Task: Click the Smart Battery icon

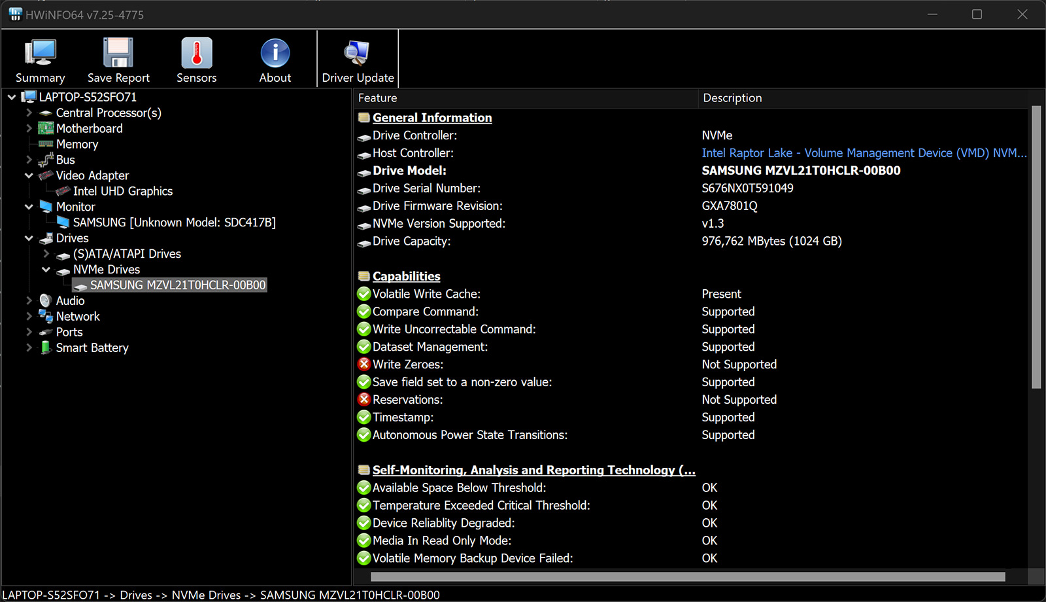Action: tap(46, 347)
